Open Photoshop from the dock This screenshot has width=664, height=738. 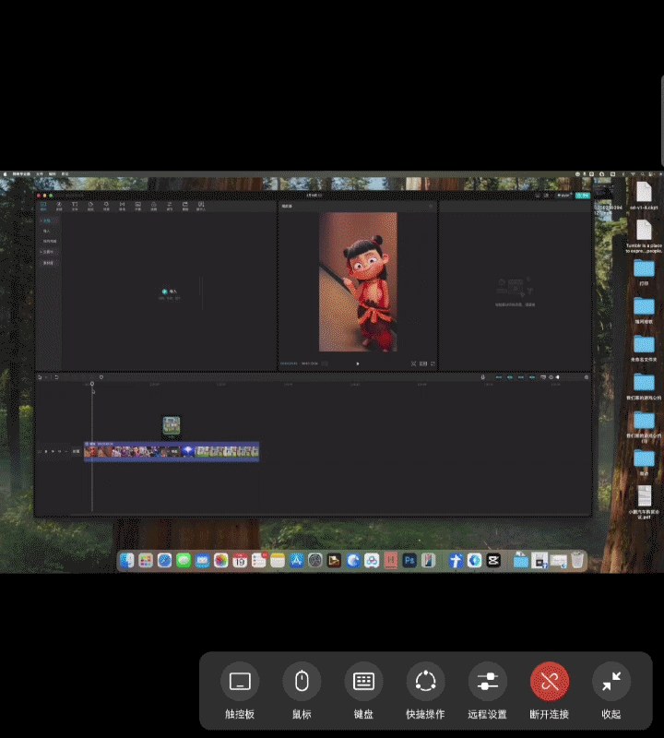[409, 560]
